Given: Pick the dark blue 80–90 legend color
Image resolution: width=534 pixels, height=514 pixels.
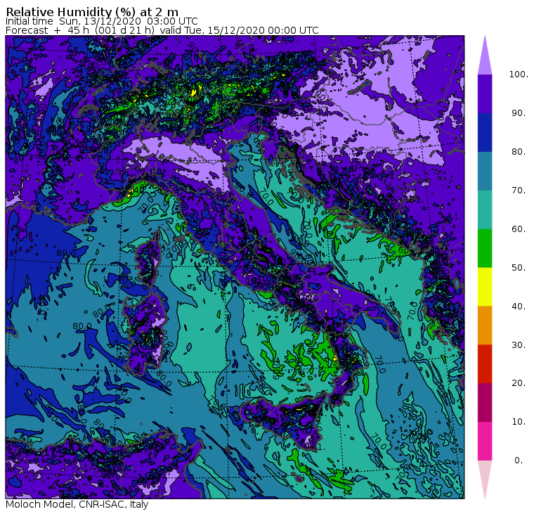Looking at the screenshot, I should point(485,132).
